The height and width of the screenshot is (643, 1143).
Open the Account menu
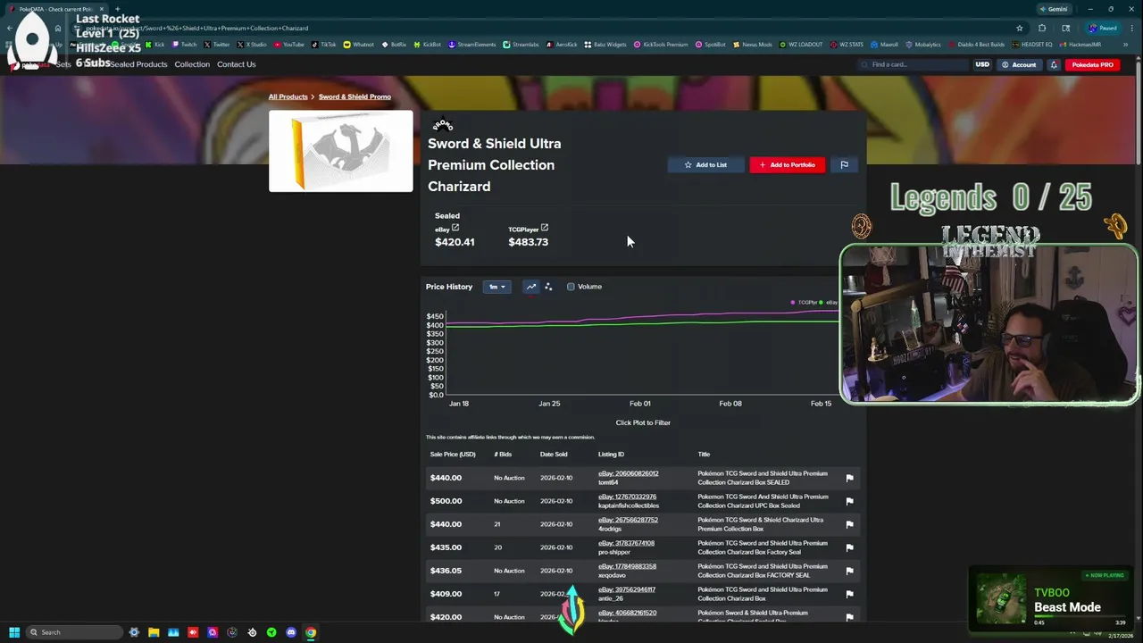(x=1019, y=64)
